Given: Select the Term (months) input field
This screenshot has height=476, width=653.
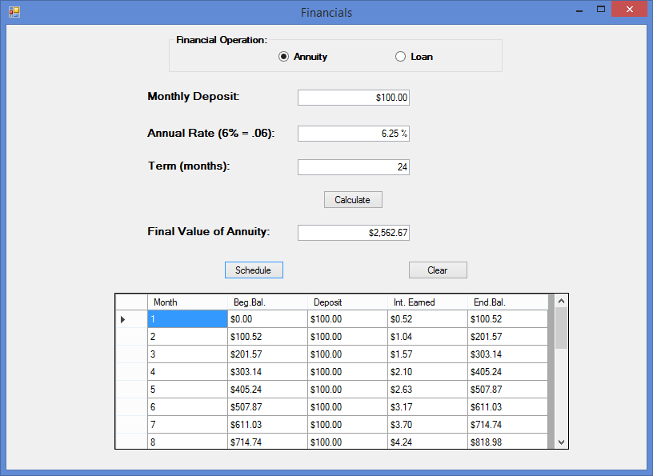Looking at the screenshot, I should click(353, 166).
